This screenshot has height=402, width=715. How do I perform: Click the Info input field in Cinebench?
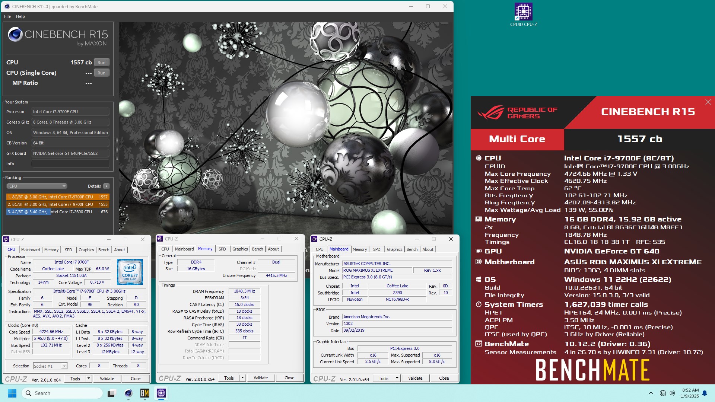[x=70, y=164]
